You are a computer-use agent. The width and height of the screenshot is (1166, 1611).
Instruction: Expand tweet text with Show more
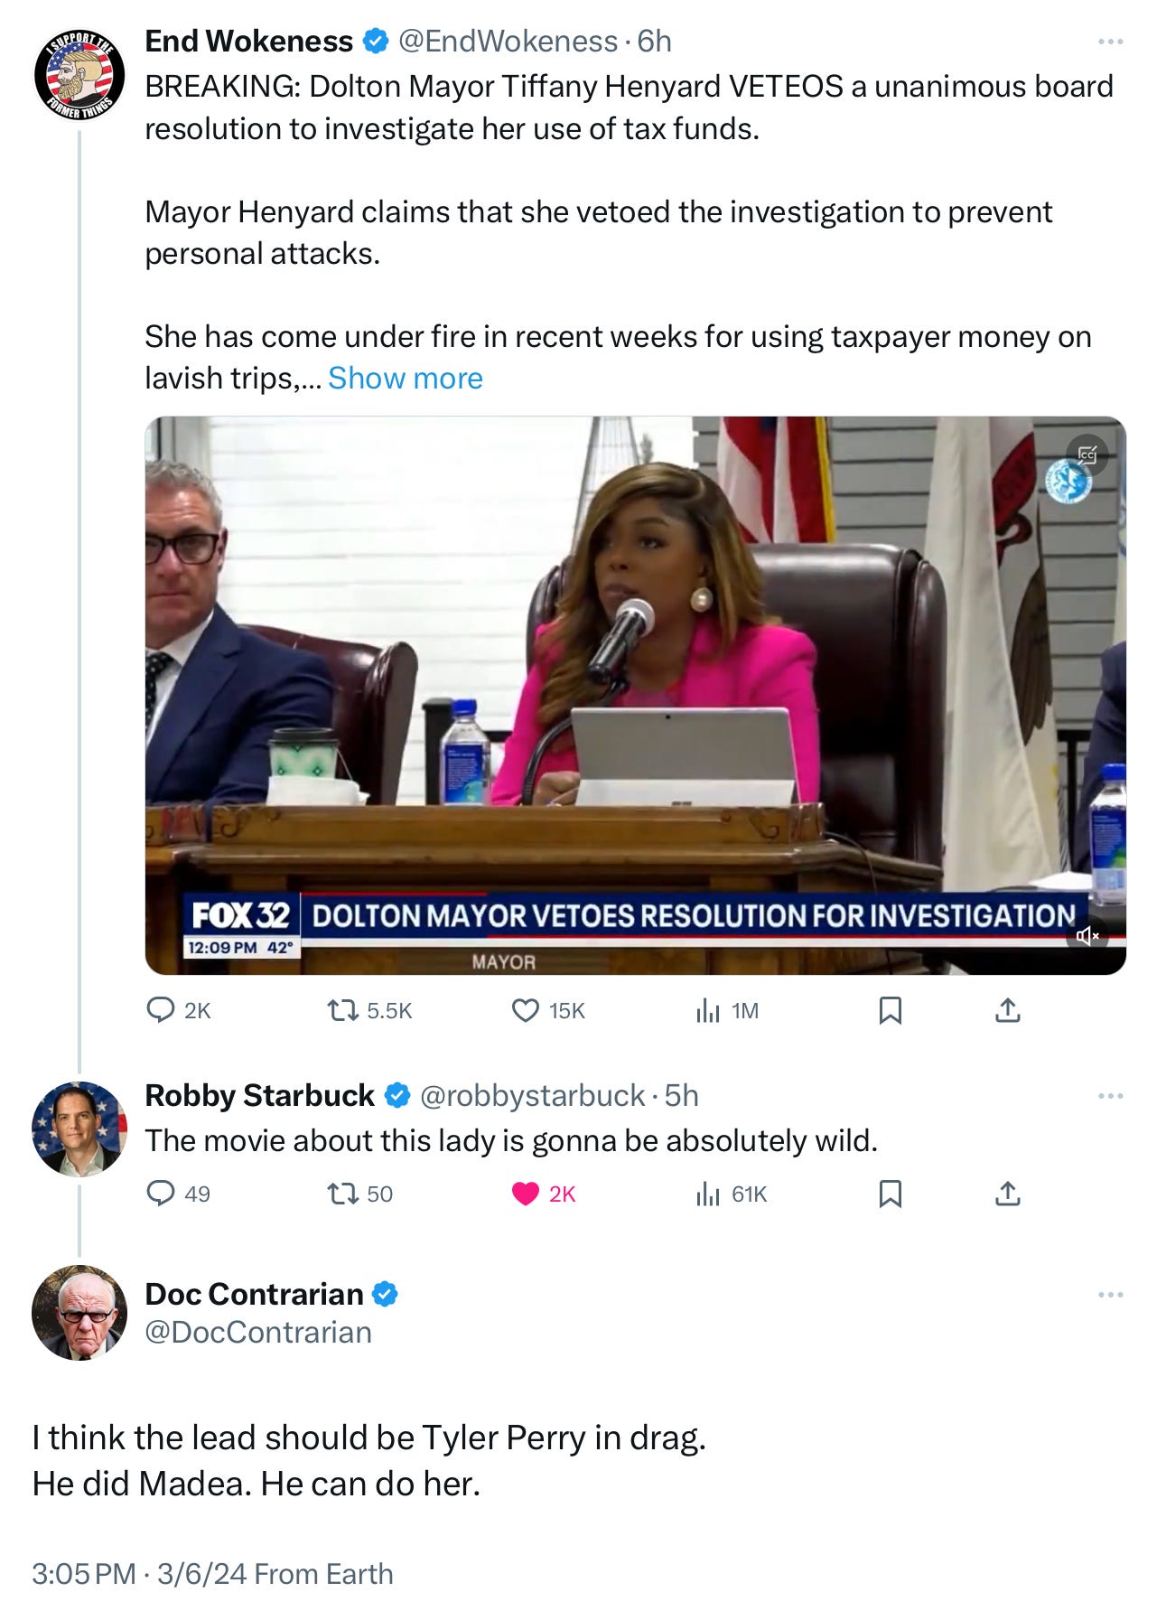[x=406, y=378]
